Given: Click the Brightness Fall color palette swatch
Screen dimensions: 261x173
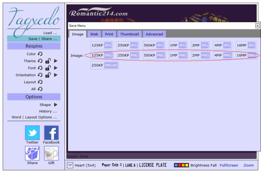Looking at the screenshot, I should 181,165.
